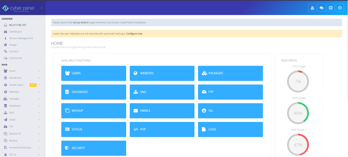Open the STATUS function tile
The width and height of the screenshot is (348, 157).
tap(94, 129)
